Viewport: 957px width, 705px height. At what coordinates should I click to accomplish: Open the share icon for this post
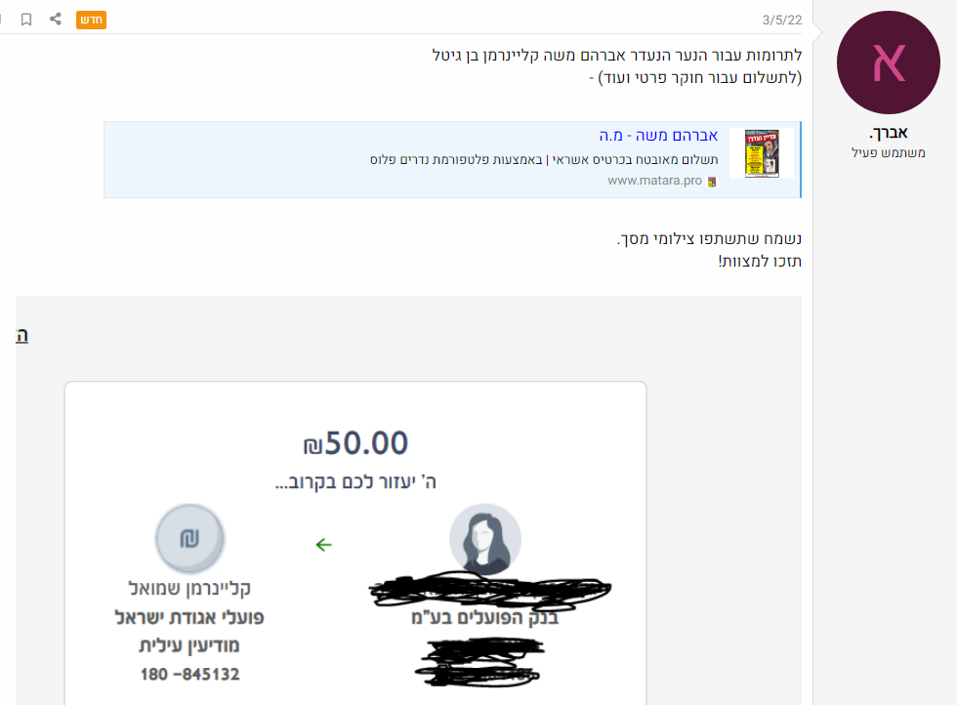pos(56,19)
